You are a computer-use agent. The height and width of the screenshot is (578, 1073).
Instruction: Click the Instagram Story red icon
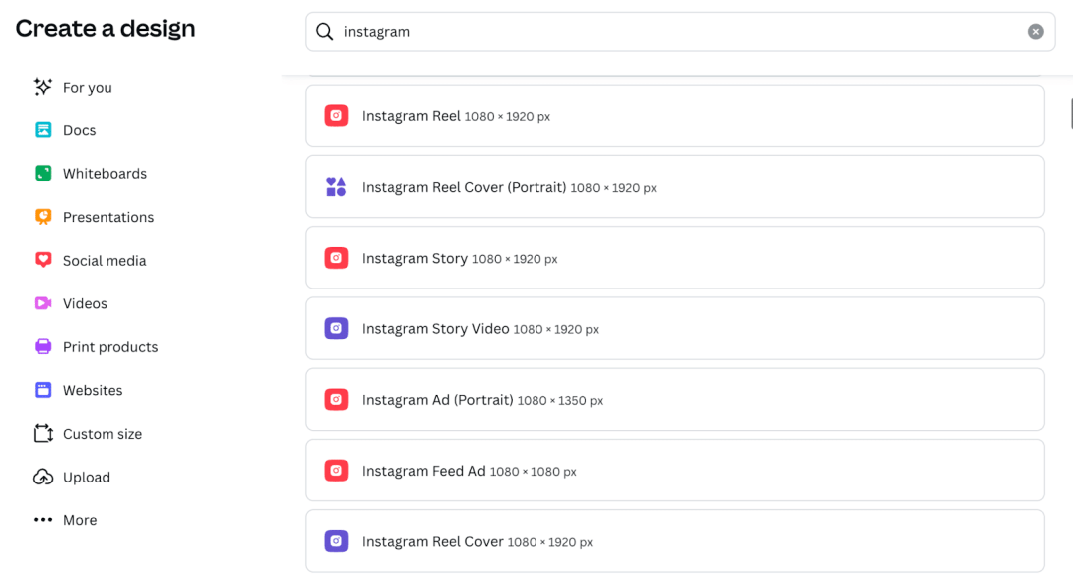point(336,258)
